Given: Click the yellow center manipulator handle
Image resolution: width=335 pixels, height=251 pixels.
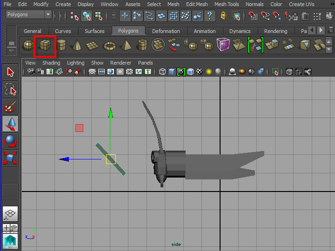Looking at the screenshot, I should click(111, 159).
